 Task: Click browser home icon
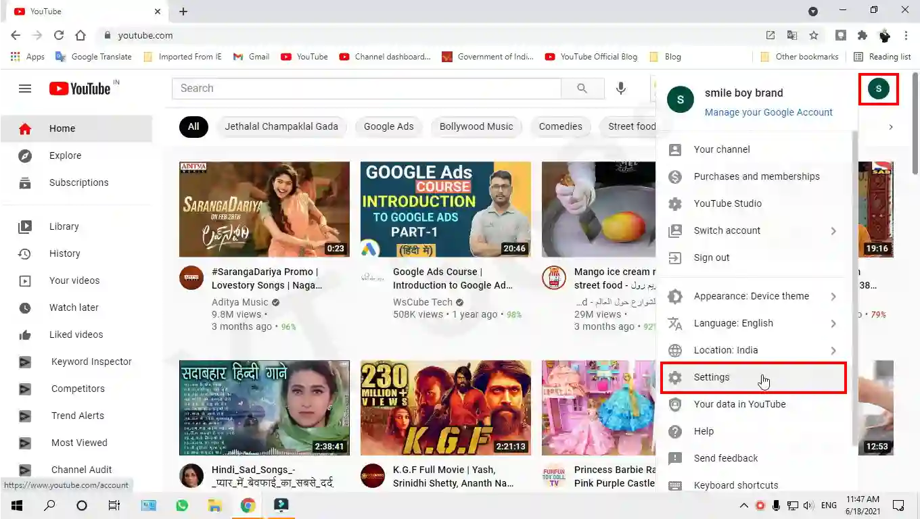pos(80,35)
